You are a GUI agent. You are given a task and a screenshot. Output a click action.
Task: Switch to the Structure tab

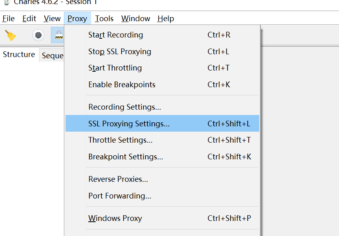tap(19, 55)
